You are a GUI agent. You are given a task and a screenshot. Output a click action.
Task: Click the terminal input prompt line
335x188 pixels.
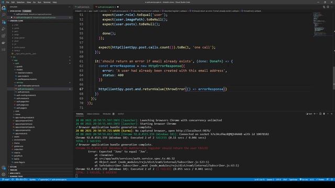(x=76, y=176)
